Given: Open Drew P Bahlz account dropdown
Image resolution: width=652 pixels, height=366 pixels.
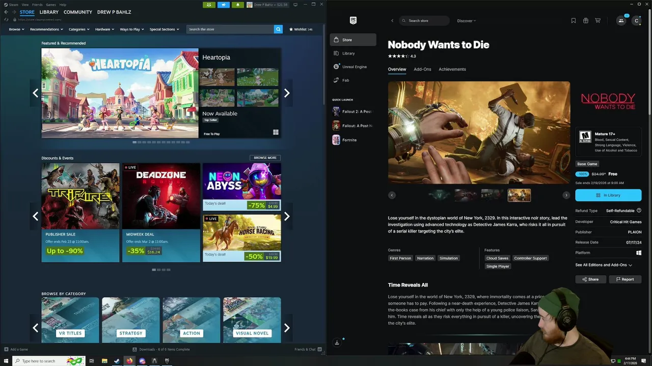Looking at the screenshot, I should [267, 5].
